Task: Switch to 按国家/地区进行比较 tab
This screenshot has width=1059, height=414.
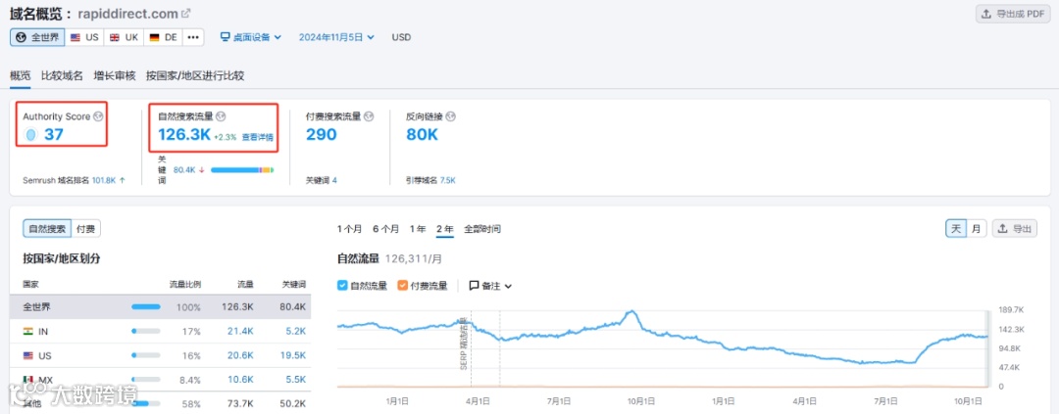Action: click(195, 75)
